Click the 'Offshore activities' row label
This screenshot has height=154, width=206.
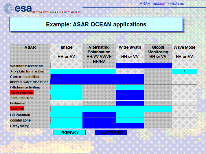coord(25,87)
